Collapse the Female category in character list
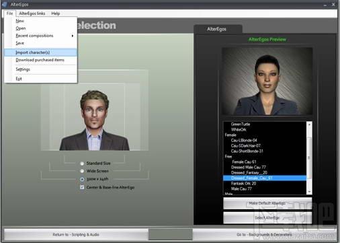This screenshot has height=243, width=340. pyautogui.click(x=230, y=135)
